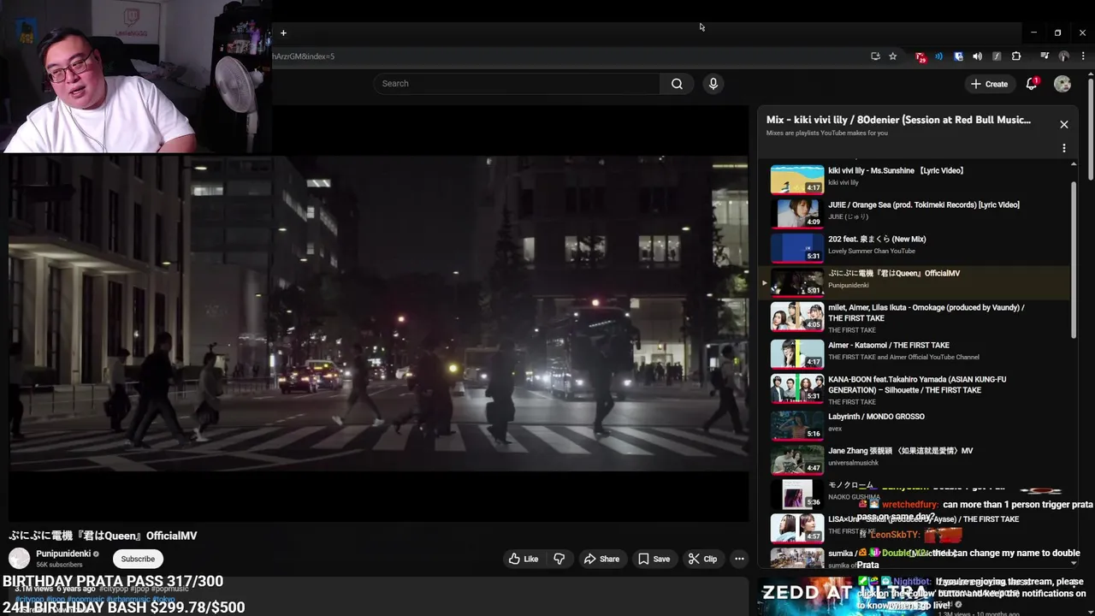Open browser extensions puzzle icon
The width and height of the screenshot is (1095, 616).
pos(1016,56)
